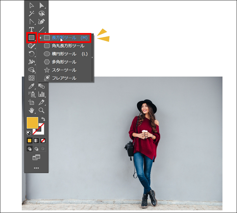Reset to default fill and stroke

tap(28, 133)
